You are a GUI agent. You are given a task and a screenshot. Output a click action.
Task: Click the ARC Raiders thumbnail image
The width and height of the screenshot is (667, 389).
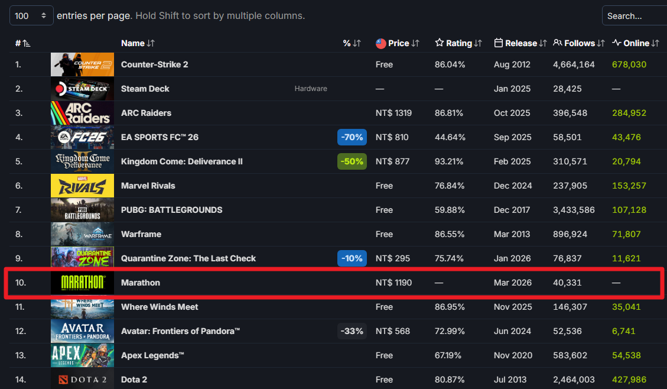[x=82, y=113]
